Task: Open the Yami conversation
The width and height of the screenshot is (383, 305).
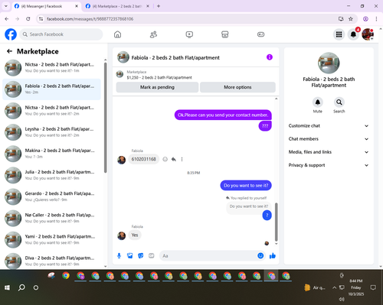Action: pos(51,239)
